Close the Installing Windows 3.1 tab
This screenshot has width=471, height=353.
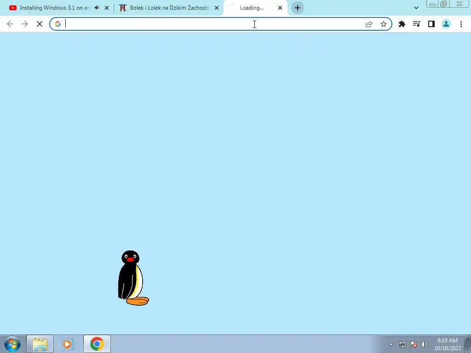(x=107, y=8)
